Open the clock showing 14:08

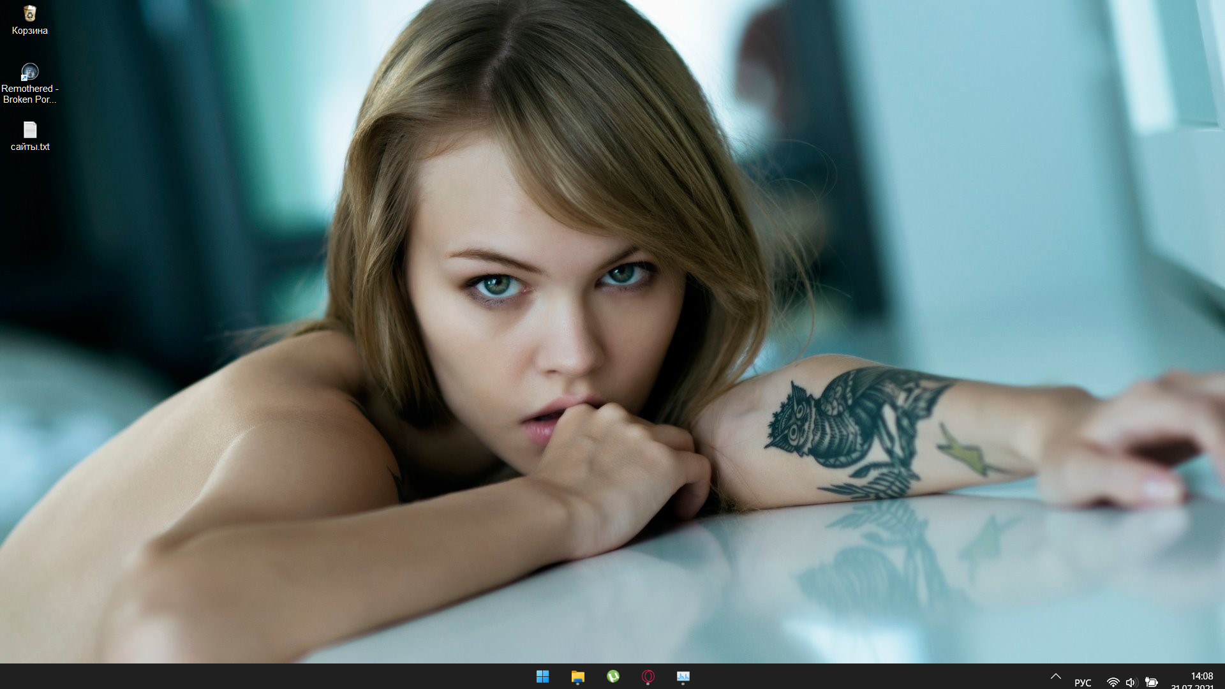[1201, 676]
